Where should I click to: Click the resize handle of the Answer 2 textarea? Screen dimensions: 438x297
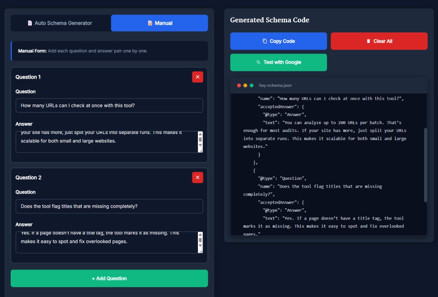pyautogui.click(x=201, y=251)
